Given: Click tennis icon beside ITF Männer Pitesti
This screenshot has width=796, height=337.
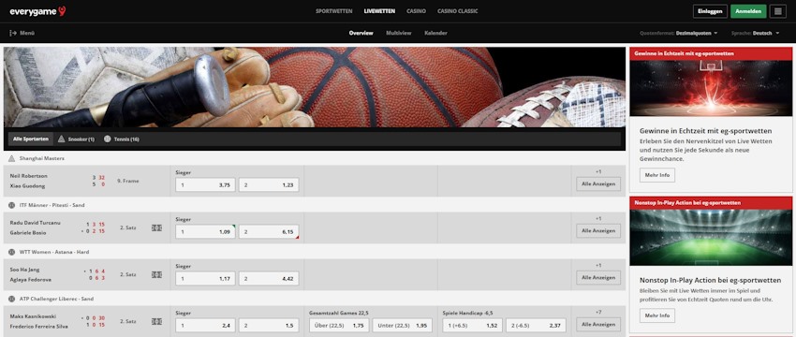Looking at the screenshot, I should (11, 205).
